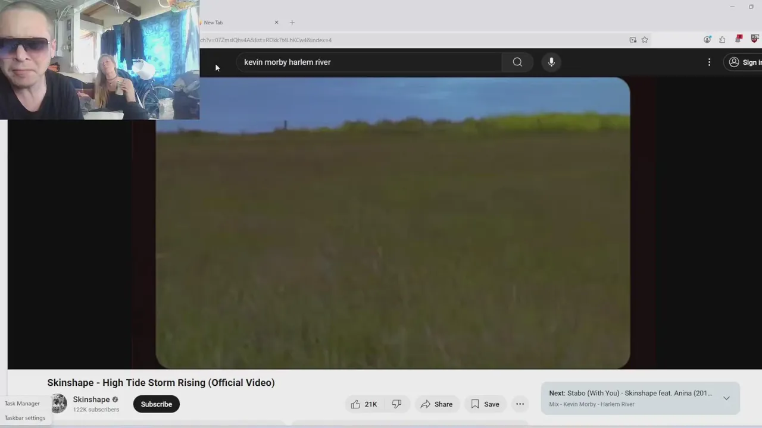Expand the Next playlist panel chevron
The width and height of the screenshot is (762, 428).
click(726, 398)
